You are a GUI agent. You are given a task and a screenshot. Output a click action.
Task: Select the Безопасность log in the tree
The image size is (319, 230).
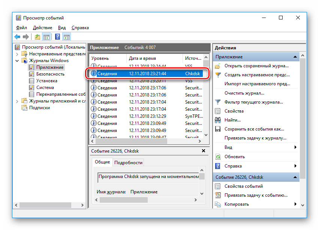coord(50,74)
